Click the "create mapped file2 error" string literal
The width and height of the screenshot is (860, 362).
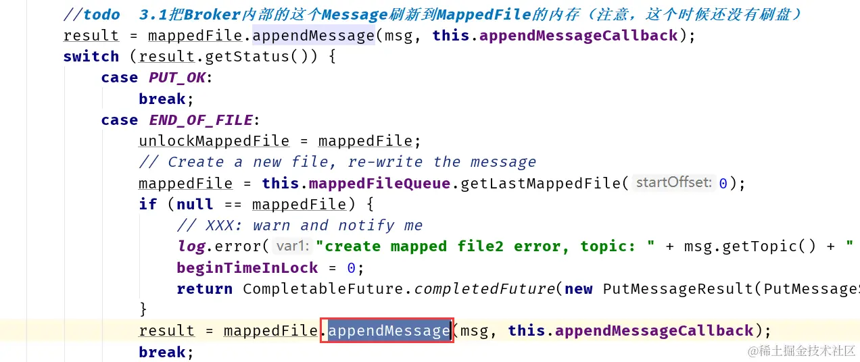pyautogui.click(x=485, y=246)
